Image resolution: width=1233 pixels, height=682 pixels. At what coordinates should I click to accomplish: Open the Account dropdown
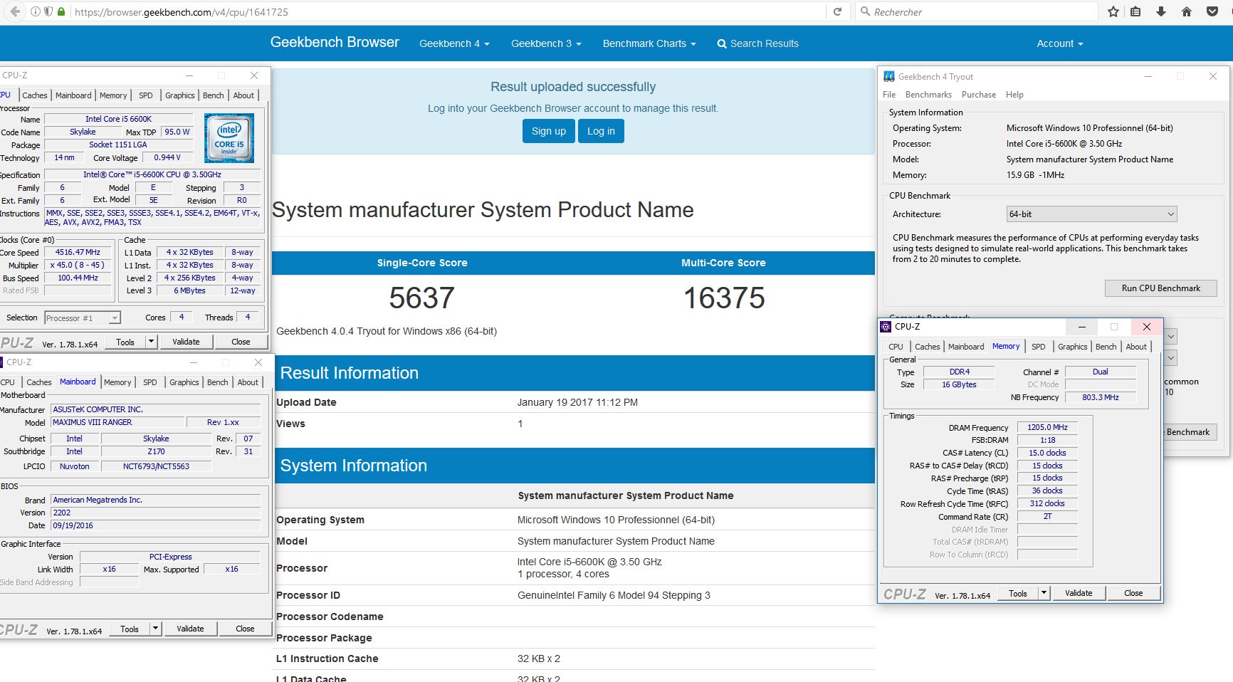1059,43
